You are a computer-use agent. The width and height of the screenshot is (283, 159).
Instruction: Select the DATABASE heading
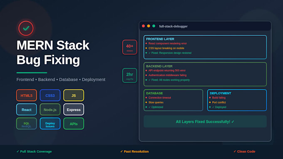tap(154, 93)
